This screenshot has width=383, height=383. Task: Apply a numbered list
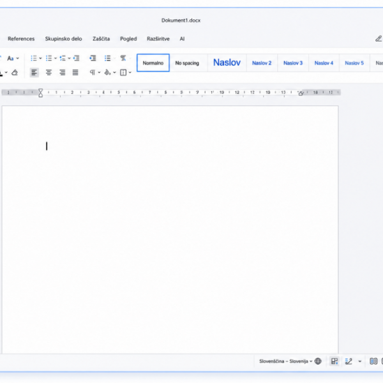pos(49,58)
